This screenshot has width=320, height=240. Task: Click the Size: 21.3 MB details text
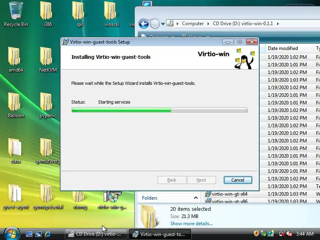point(184,216)
